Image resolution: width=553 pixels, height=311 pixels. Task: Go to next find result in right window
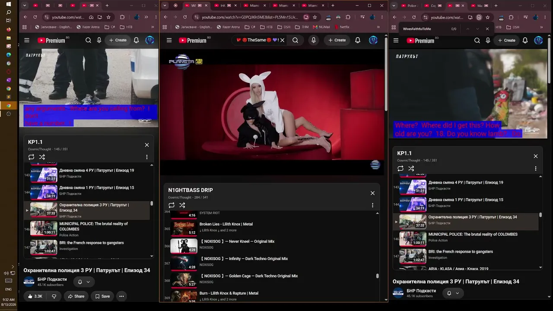(477, 29)
